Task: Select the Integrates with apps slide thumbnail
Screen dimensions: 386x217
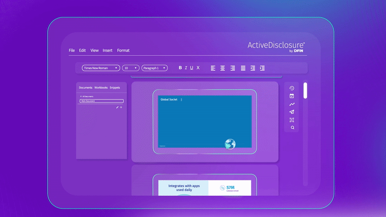Action: (x=205, y=188)
